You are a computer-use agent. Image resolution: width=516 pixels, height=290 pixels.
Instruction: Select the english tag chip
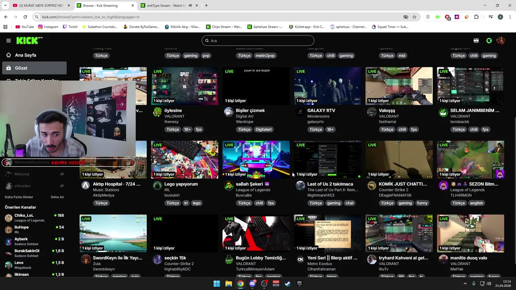(476, 203)
